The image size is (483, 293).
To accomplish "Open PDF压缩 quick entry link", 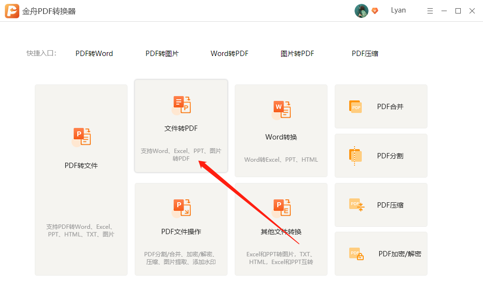I will pyautogui.click(x=365, y=54).
